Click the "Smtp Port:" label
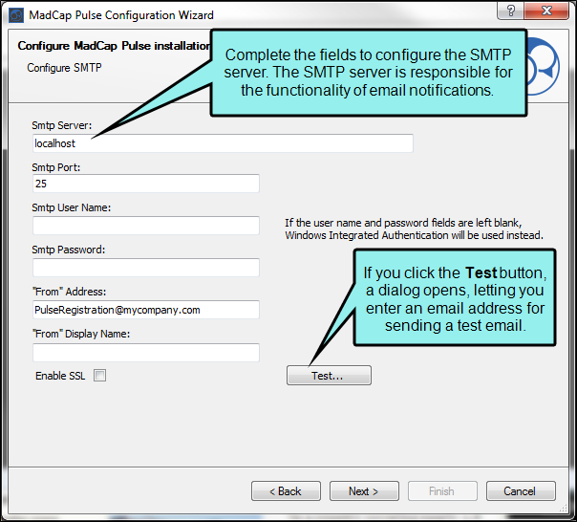577x522 pixels. click(x=56, y=167)
